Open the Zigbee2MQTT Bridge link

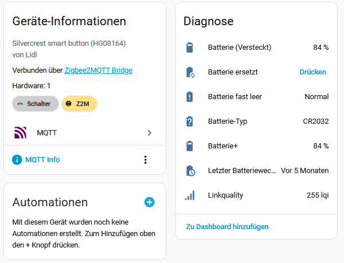click(x=98, y=70)
